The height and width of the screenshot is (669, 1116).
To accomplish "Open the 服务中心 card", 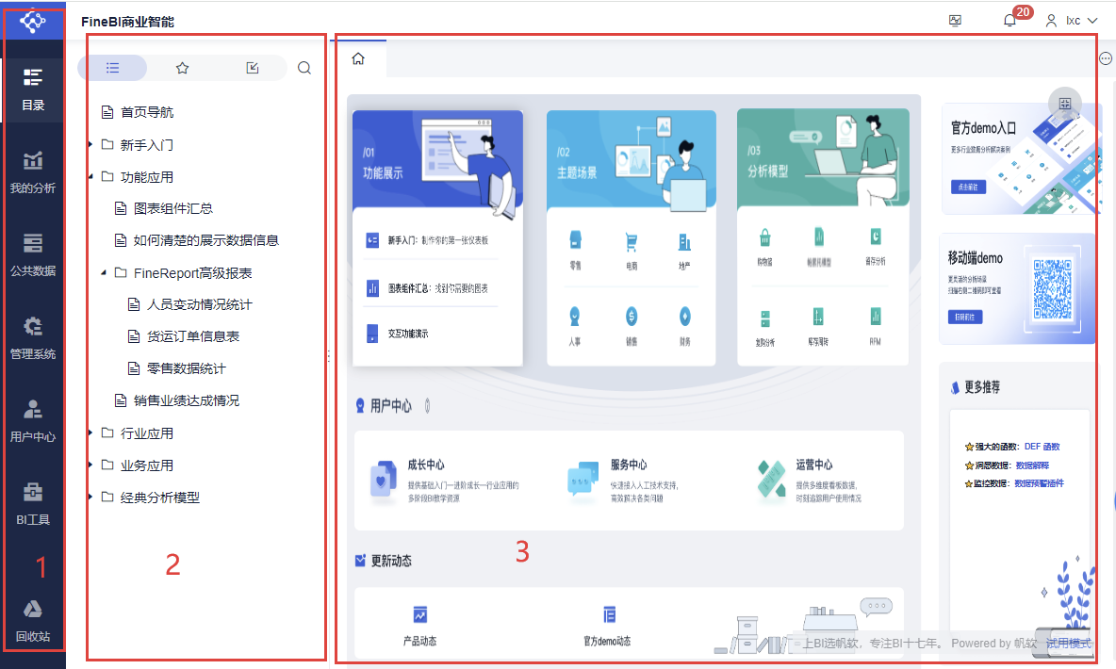I will (x=625, y=481).
